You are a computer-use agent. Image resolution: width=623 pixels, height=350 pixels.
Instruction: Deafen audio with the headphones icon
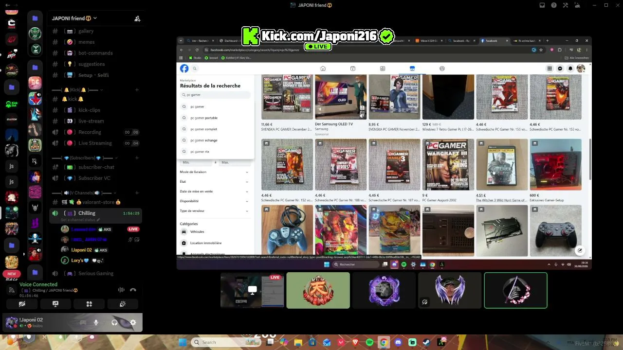[x=114, y=322]
